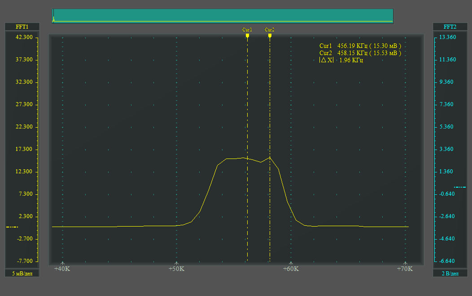Click the +60K frequency axis label
Image resolution: width=472 pixels, height=296 pixels.
(291, 269)
